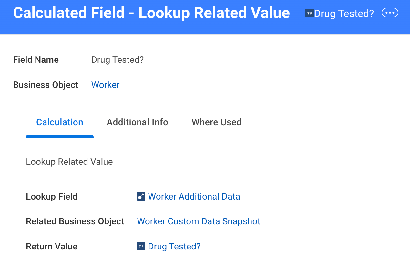Click the Lookup Field label

(x=52, y=196)
